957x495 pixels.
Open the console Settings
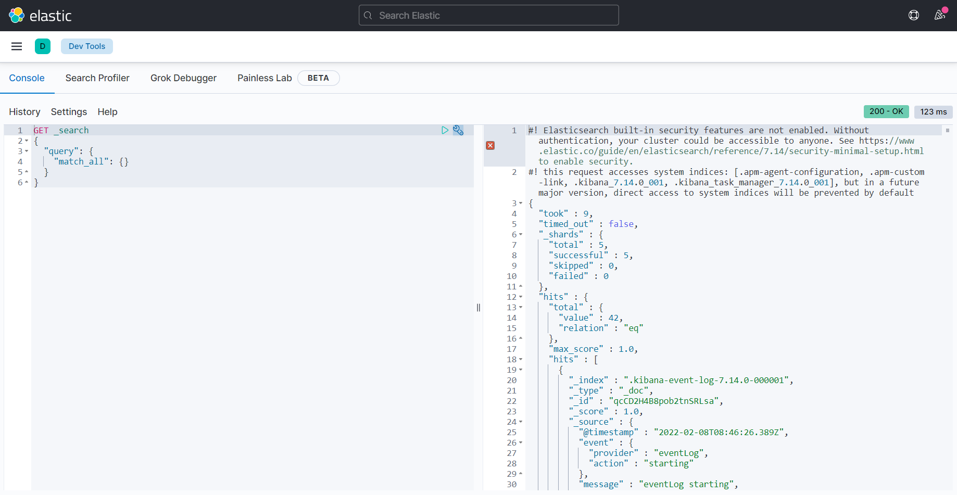pos(69,112)
